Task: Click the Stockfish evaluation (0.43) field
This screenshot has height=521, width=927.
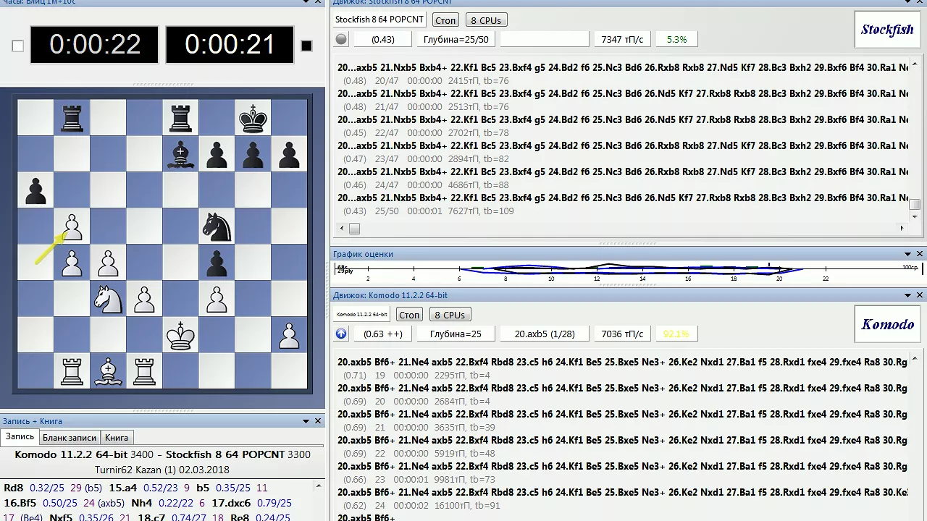Action: pyautogui.click(x=383, y=39)
